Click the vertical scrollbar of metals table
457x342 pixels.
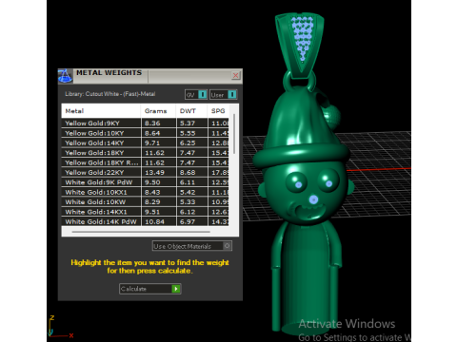[x=234, y=134]
